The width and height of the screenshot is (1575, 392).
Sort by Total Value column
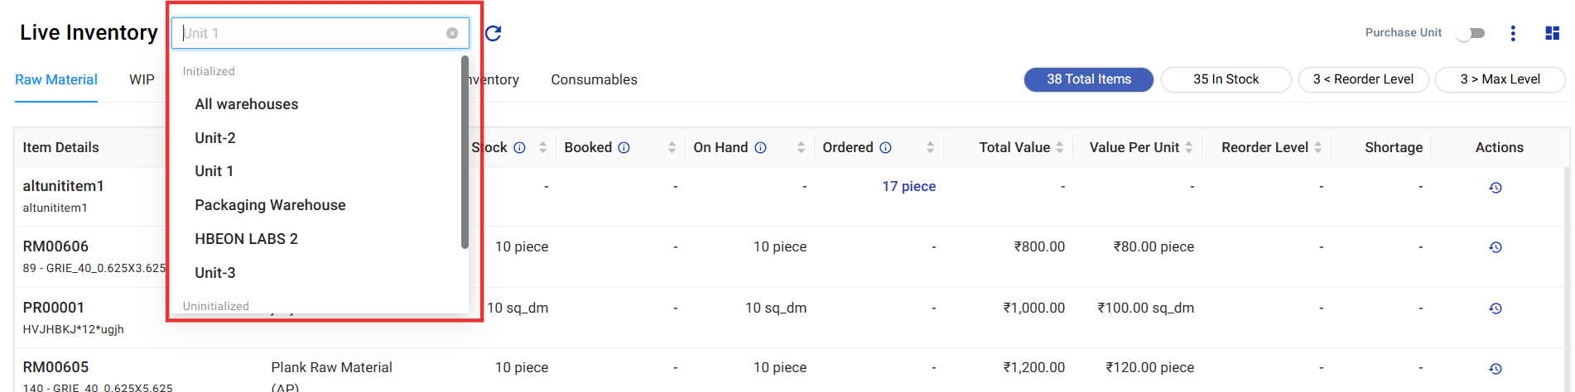[x=1059, y=147]
